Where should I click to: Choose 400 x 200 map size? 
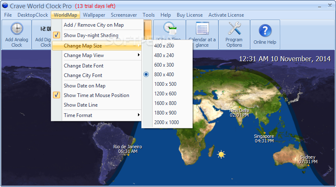[164, 46]
